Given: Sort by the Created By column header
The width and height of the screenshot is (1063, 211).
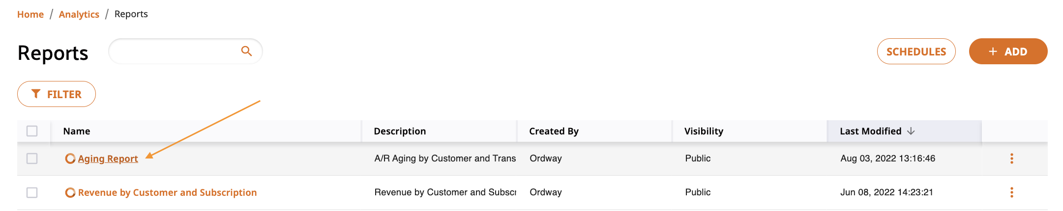Looking at the screenshot, I should click(554, 131).
